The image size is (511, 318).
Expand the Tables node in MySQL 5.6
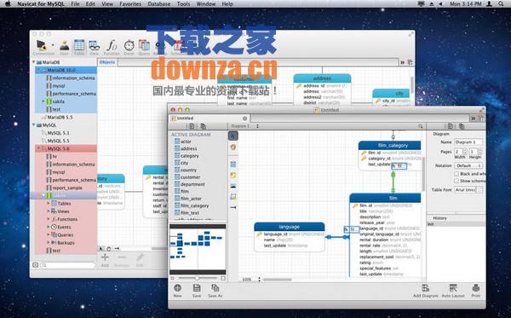[x=49, y=203]
